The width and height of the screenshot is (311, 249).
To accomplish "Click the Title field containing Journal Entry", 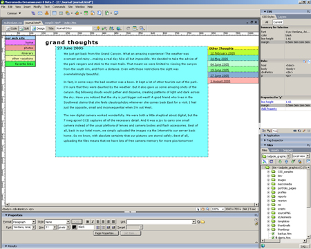I will click(73, 28).
